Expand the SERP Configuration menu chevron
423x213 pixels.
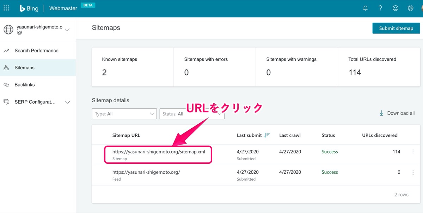click(68, 102)
